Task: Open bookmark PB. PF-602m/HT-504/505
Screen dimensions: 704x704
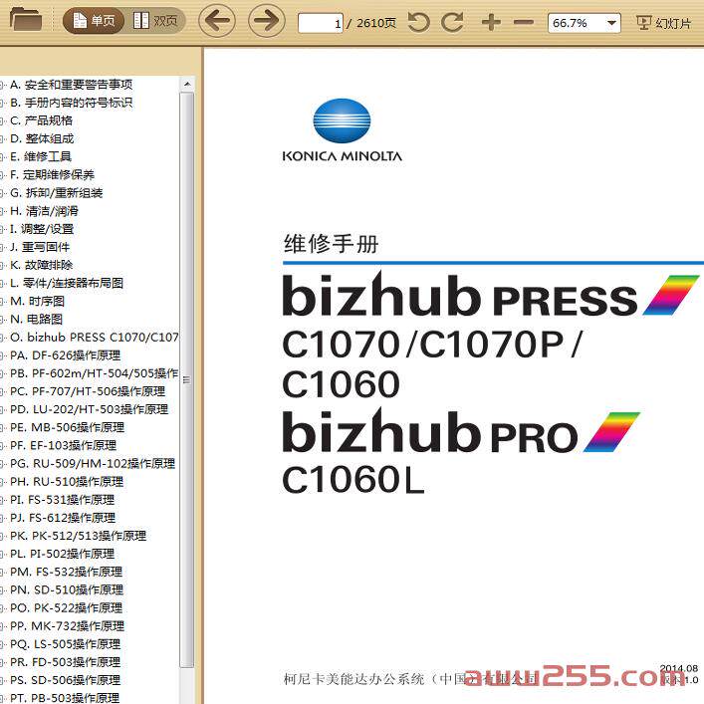Action: pyautogui.click(x=94, y=373)
